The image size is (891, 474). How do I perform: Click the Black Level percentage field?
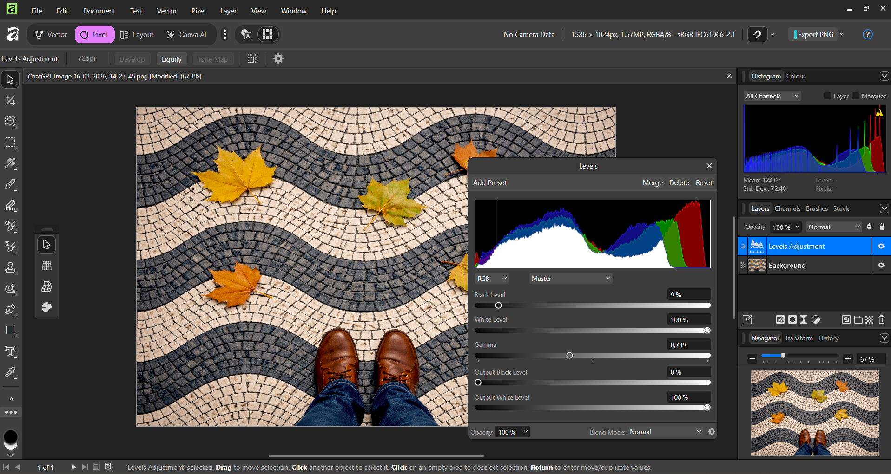click(x=689, y=295)
